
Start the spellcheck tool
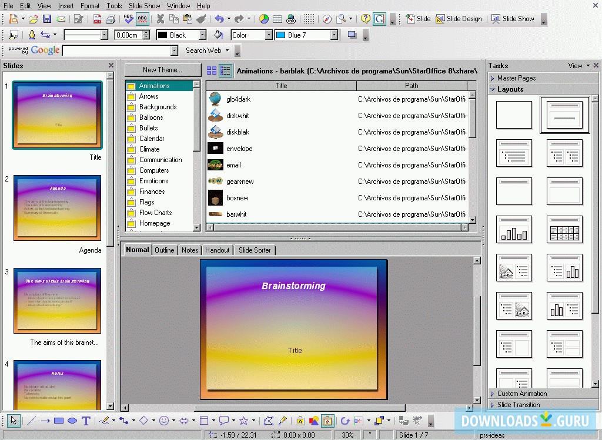pos(128,19)
